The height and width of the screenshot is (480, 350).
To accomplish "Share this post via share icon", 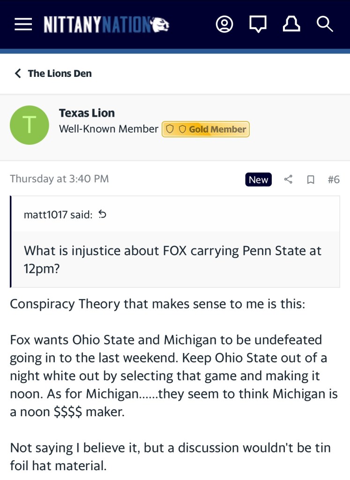I will [289, 180].
